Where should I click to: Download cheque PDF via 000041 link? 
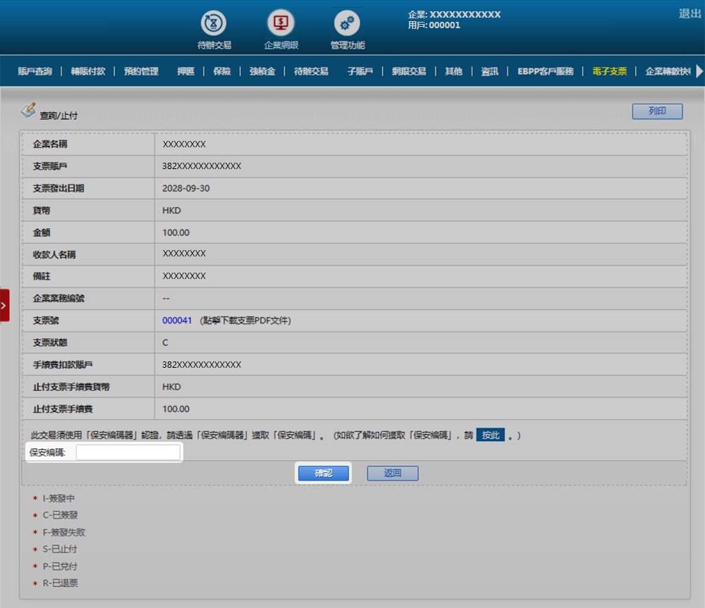point(177,320)
